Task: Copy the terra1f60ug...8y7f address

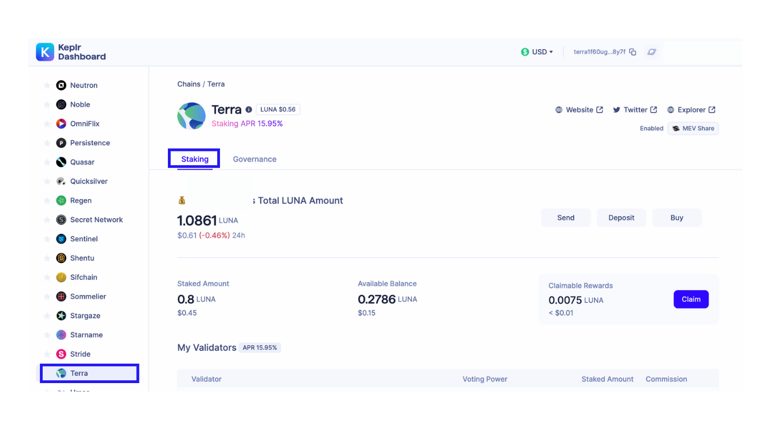Action: point(633,52)
